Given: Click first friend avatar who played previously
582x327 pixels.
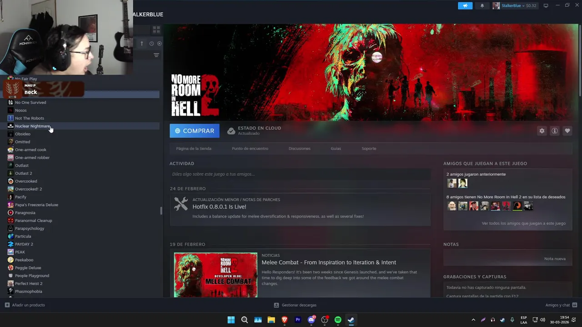Looking at the screenshot, I should [x=452, y=183].
